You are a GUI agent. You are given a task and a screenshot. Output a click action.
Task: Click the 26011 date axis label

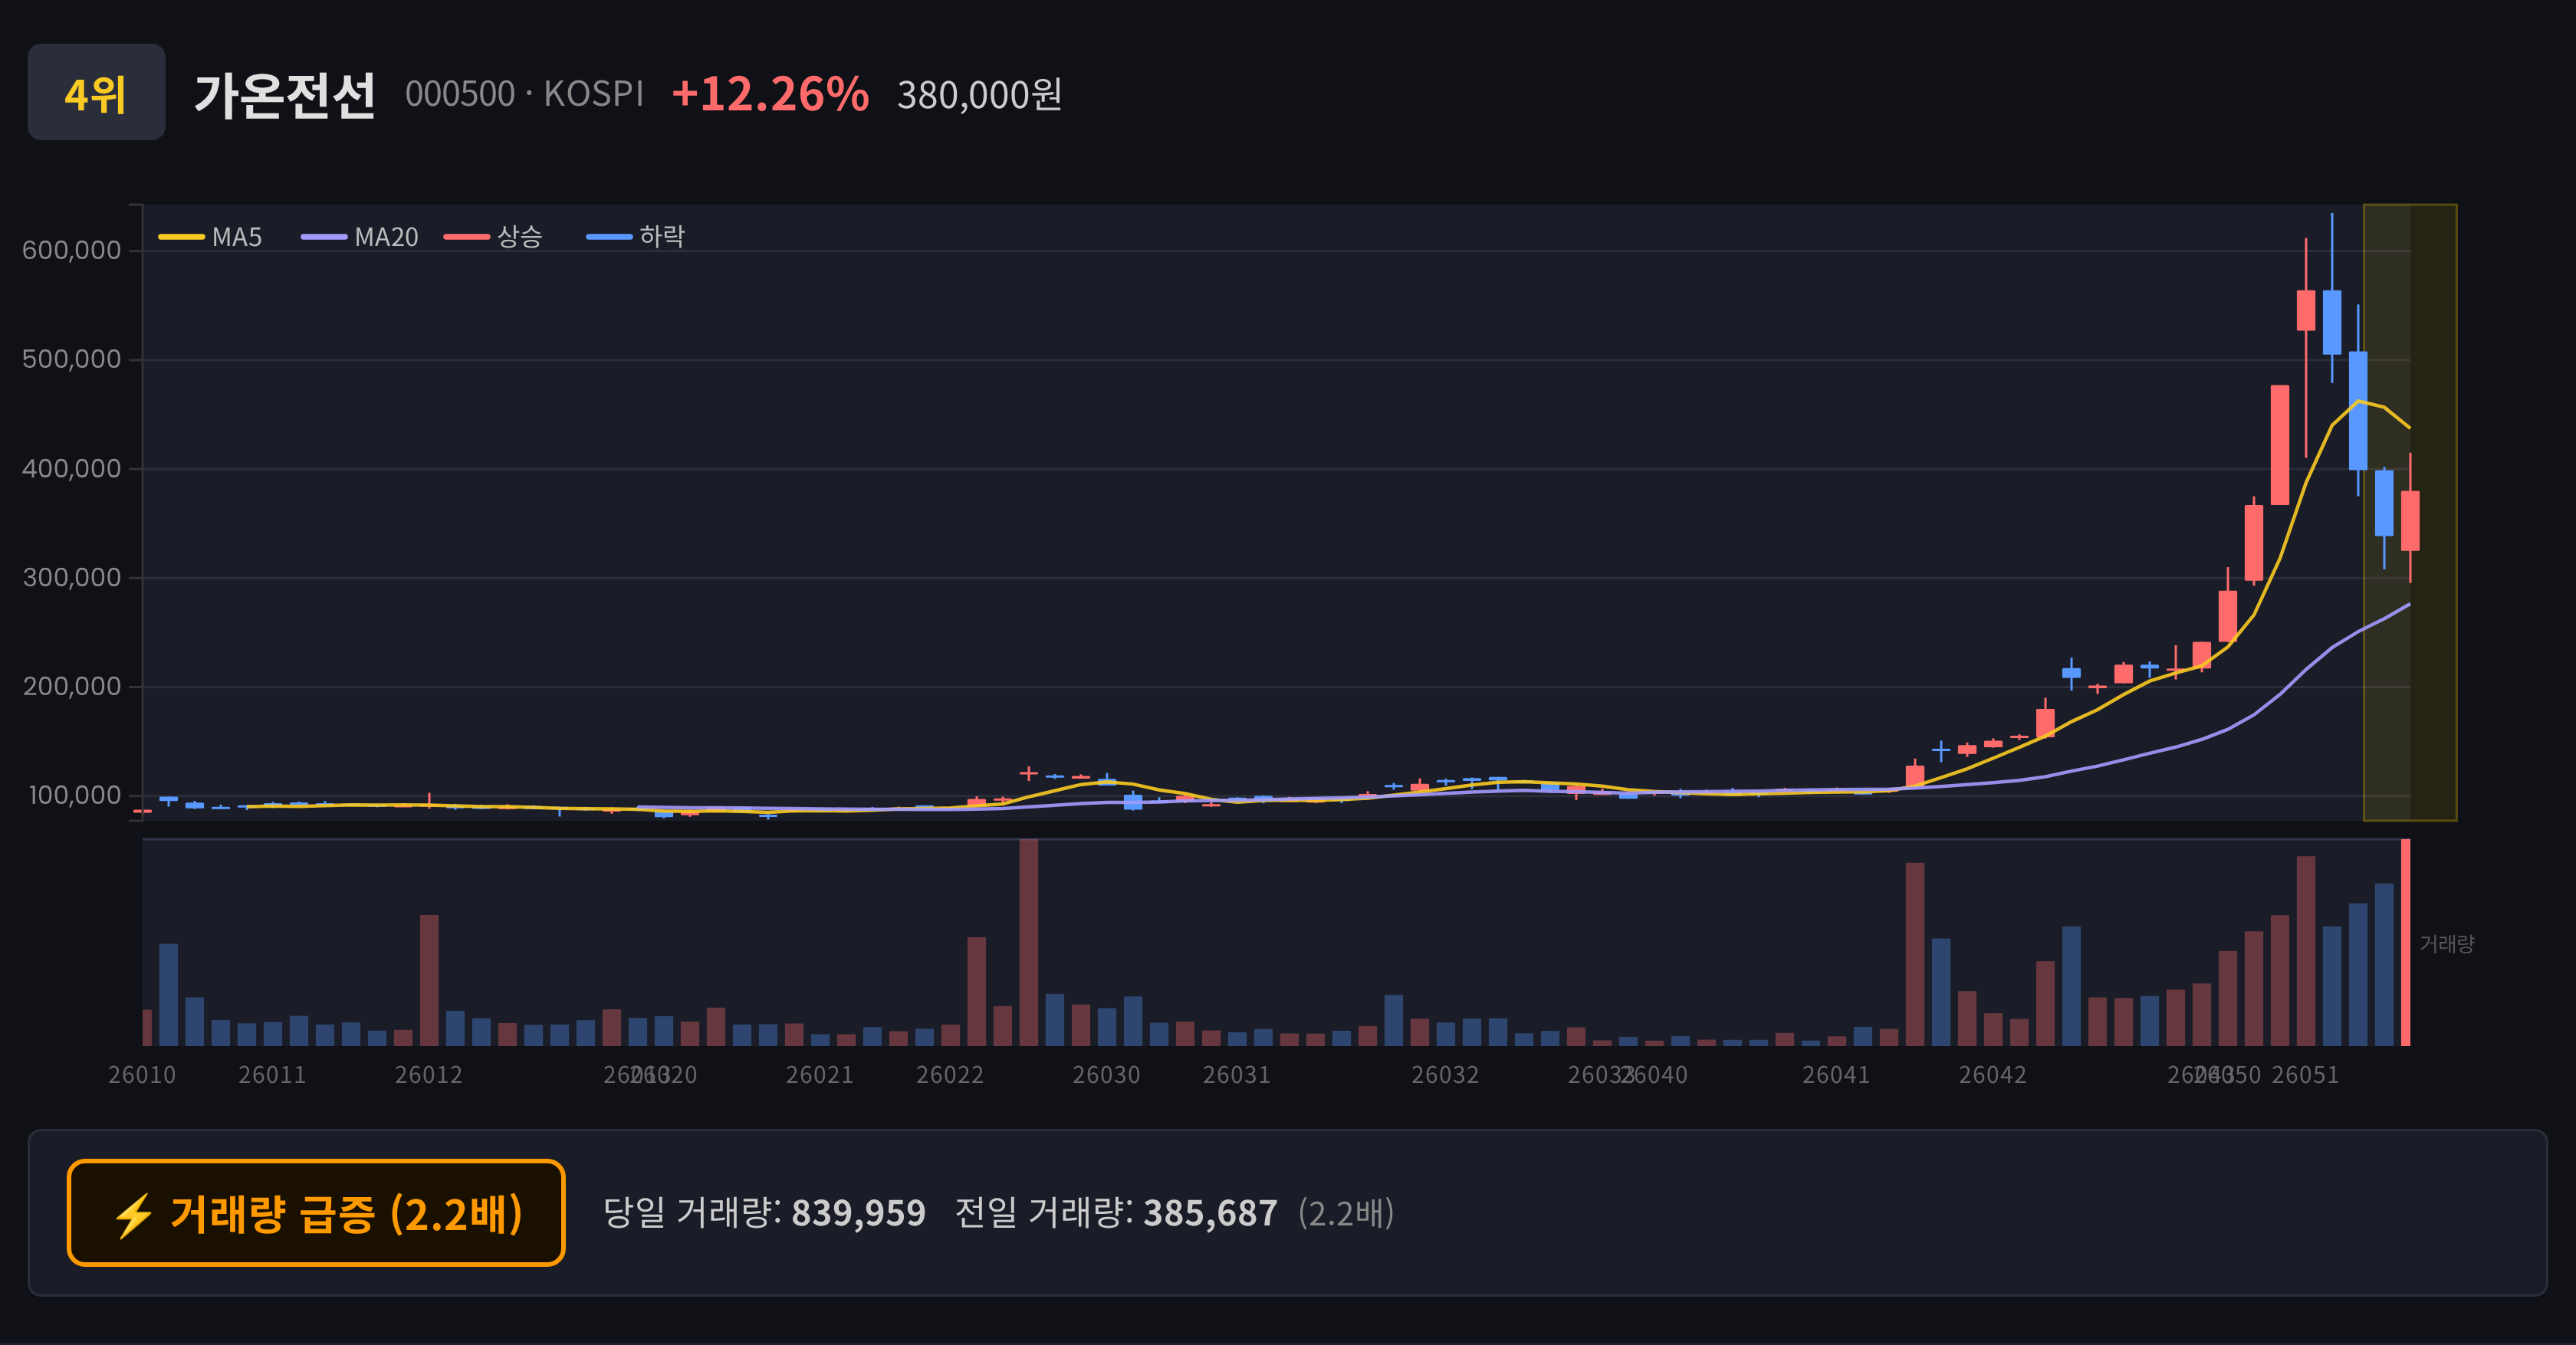pos(272,1074)
